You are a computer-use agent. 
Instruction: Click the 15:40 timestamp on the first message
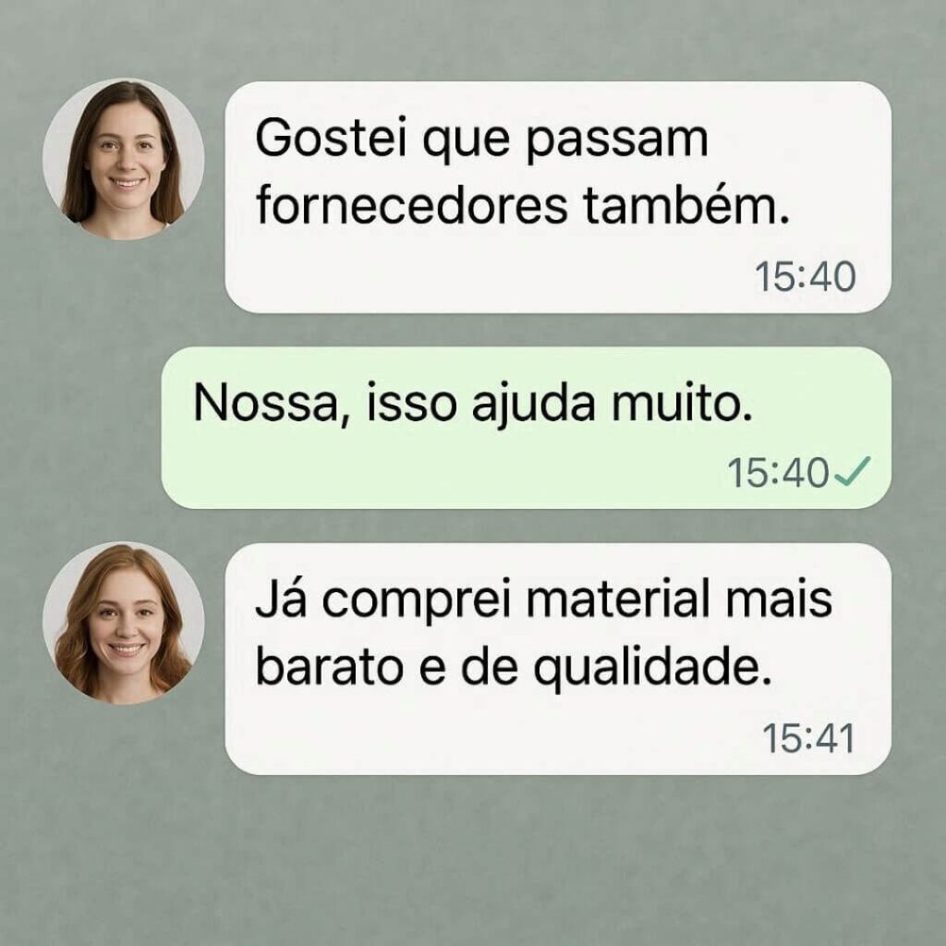806,277
